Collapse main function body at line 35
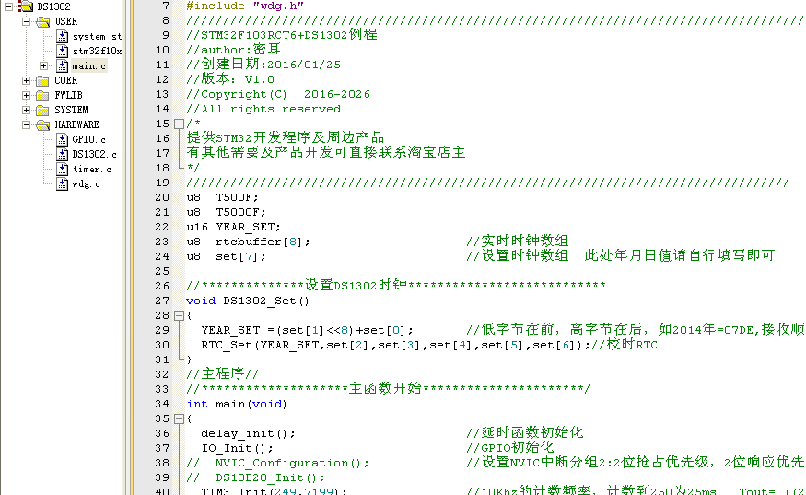 (x=179, y=418)
